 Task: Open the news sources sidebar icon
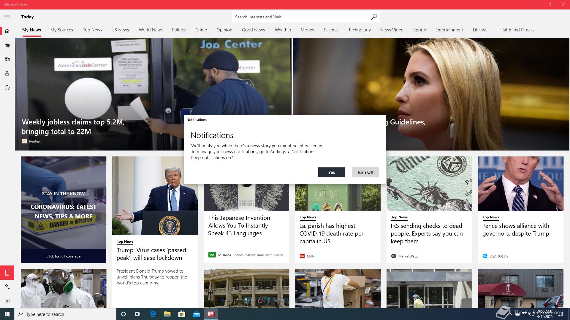pos(7,59)
